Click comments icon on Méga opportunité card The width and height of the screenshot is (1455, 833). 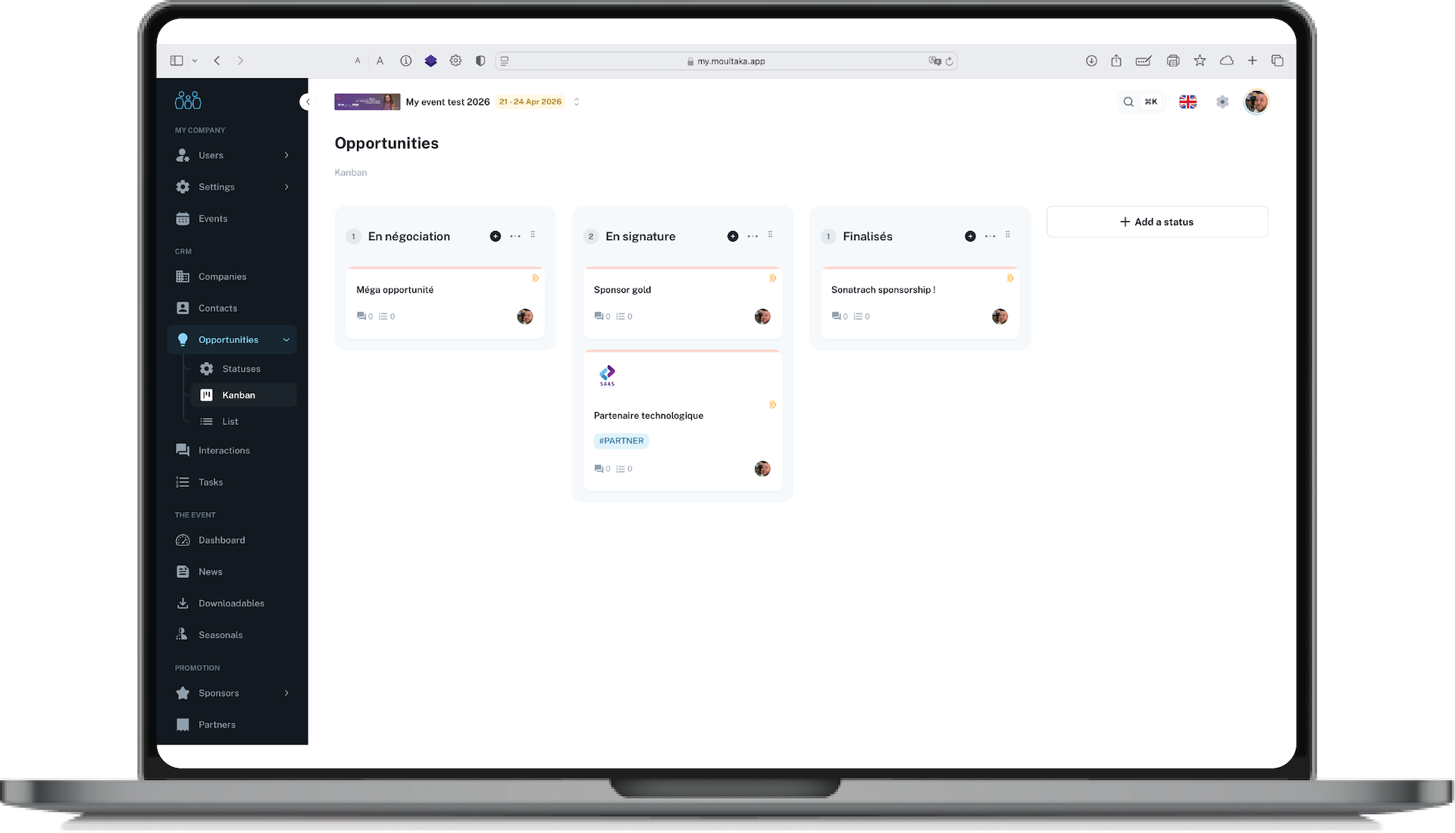tap(361, 317)
